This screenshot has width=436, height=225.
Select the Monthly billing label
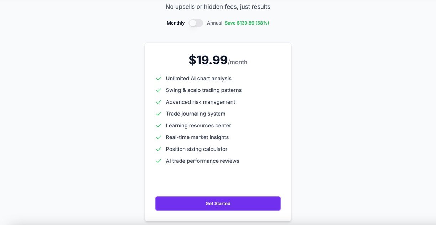(176, 23)
